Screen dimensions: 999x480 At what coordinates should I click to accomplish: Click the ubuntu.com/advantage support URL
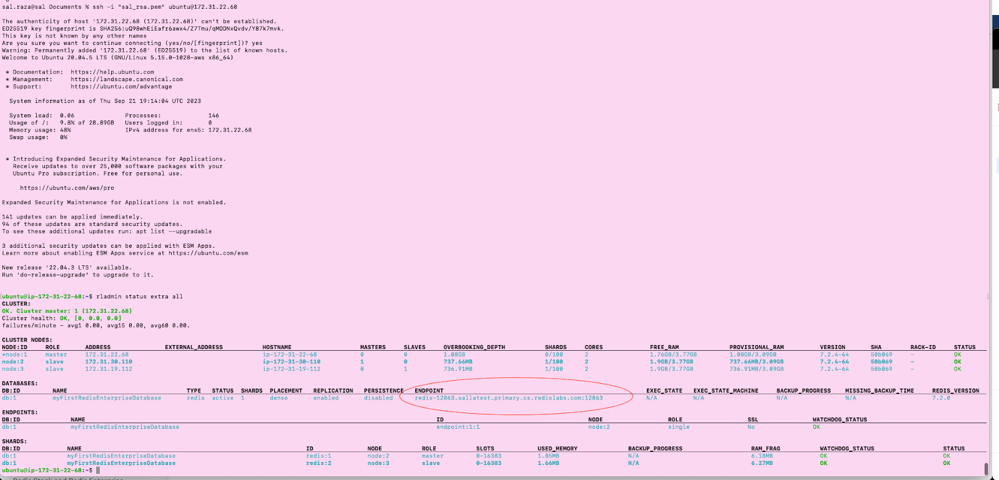pos(121,87)
